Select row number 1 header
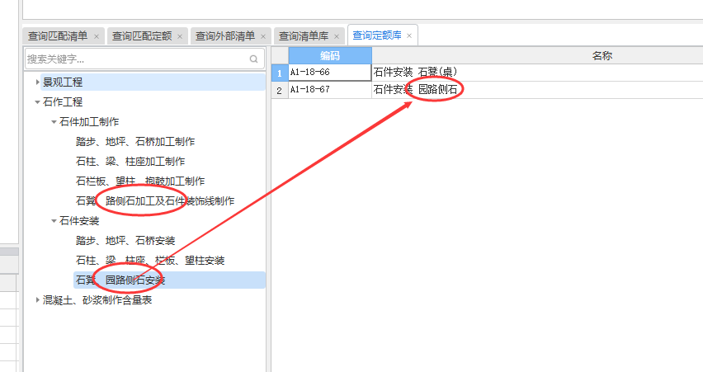 tap(280, 73)
